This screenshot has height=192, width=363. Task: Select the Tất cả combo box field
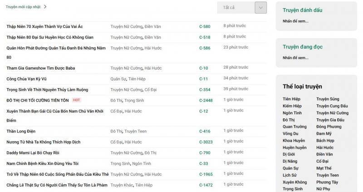pos(242,8)
